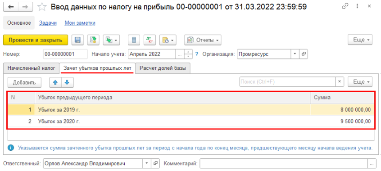Close the document window with X
The width and height of the screenshot is (381, 171).
pyautogui.click(x=369, y=7)
